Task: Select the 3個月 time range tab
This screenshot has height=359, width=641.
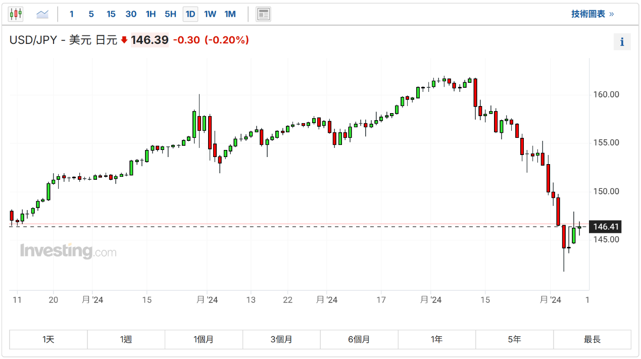Action: (281, 339)
